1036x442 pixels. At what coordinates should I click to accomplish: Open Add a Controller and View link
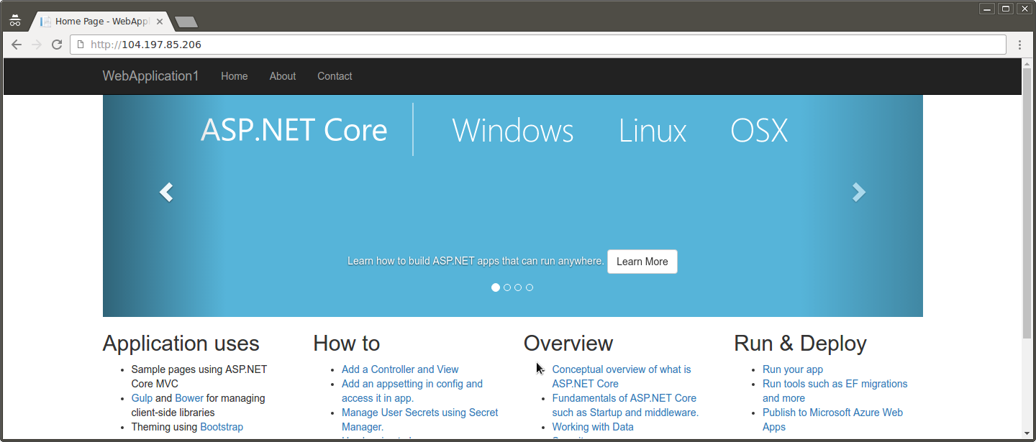click(400, 369)
